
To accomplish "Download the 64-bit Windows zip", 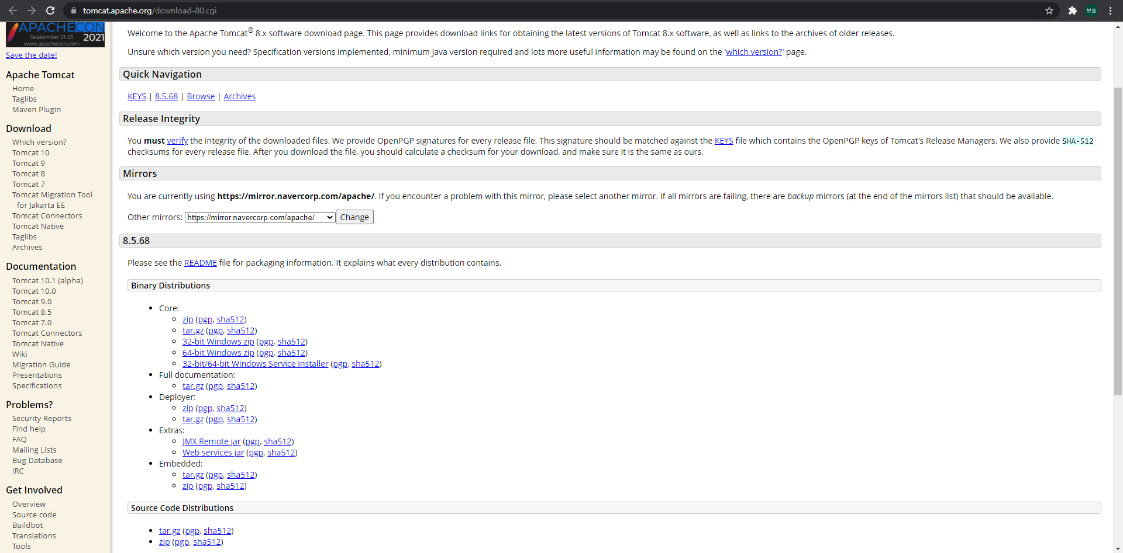I will [218, 353].
